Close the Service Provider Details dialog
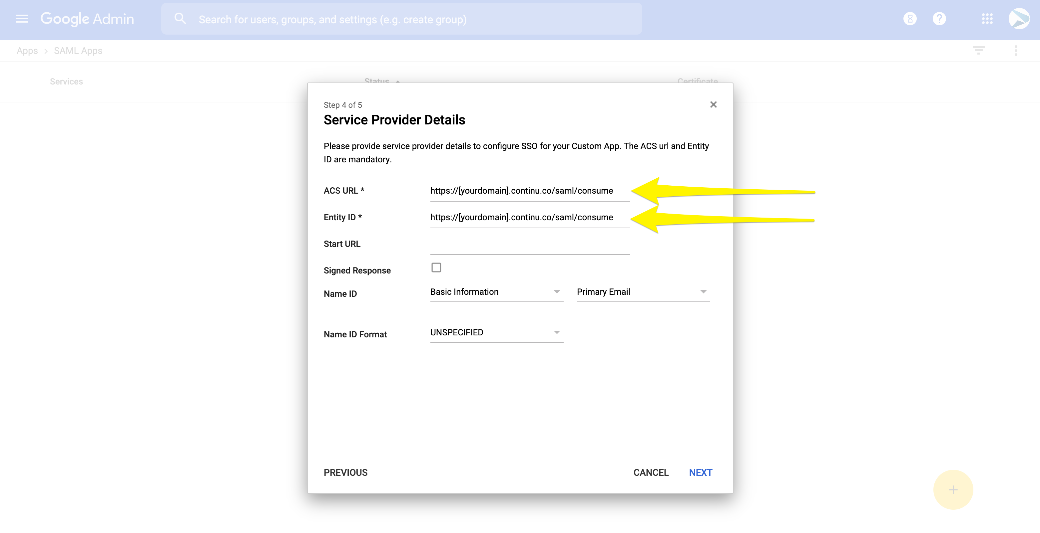This screenshot has width=1040, height=533. click(714, 105)
